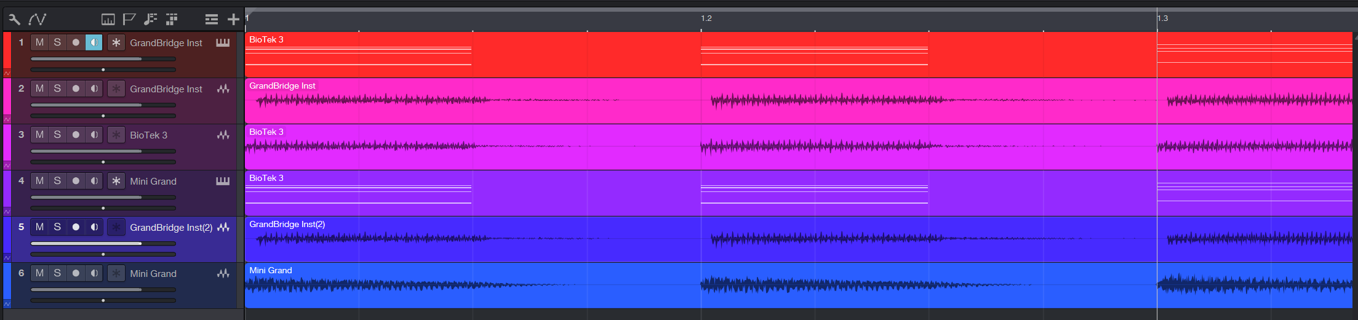Arm record on track 4 Mini Grand
1358x320 pixels.
(x=76, y=181)
